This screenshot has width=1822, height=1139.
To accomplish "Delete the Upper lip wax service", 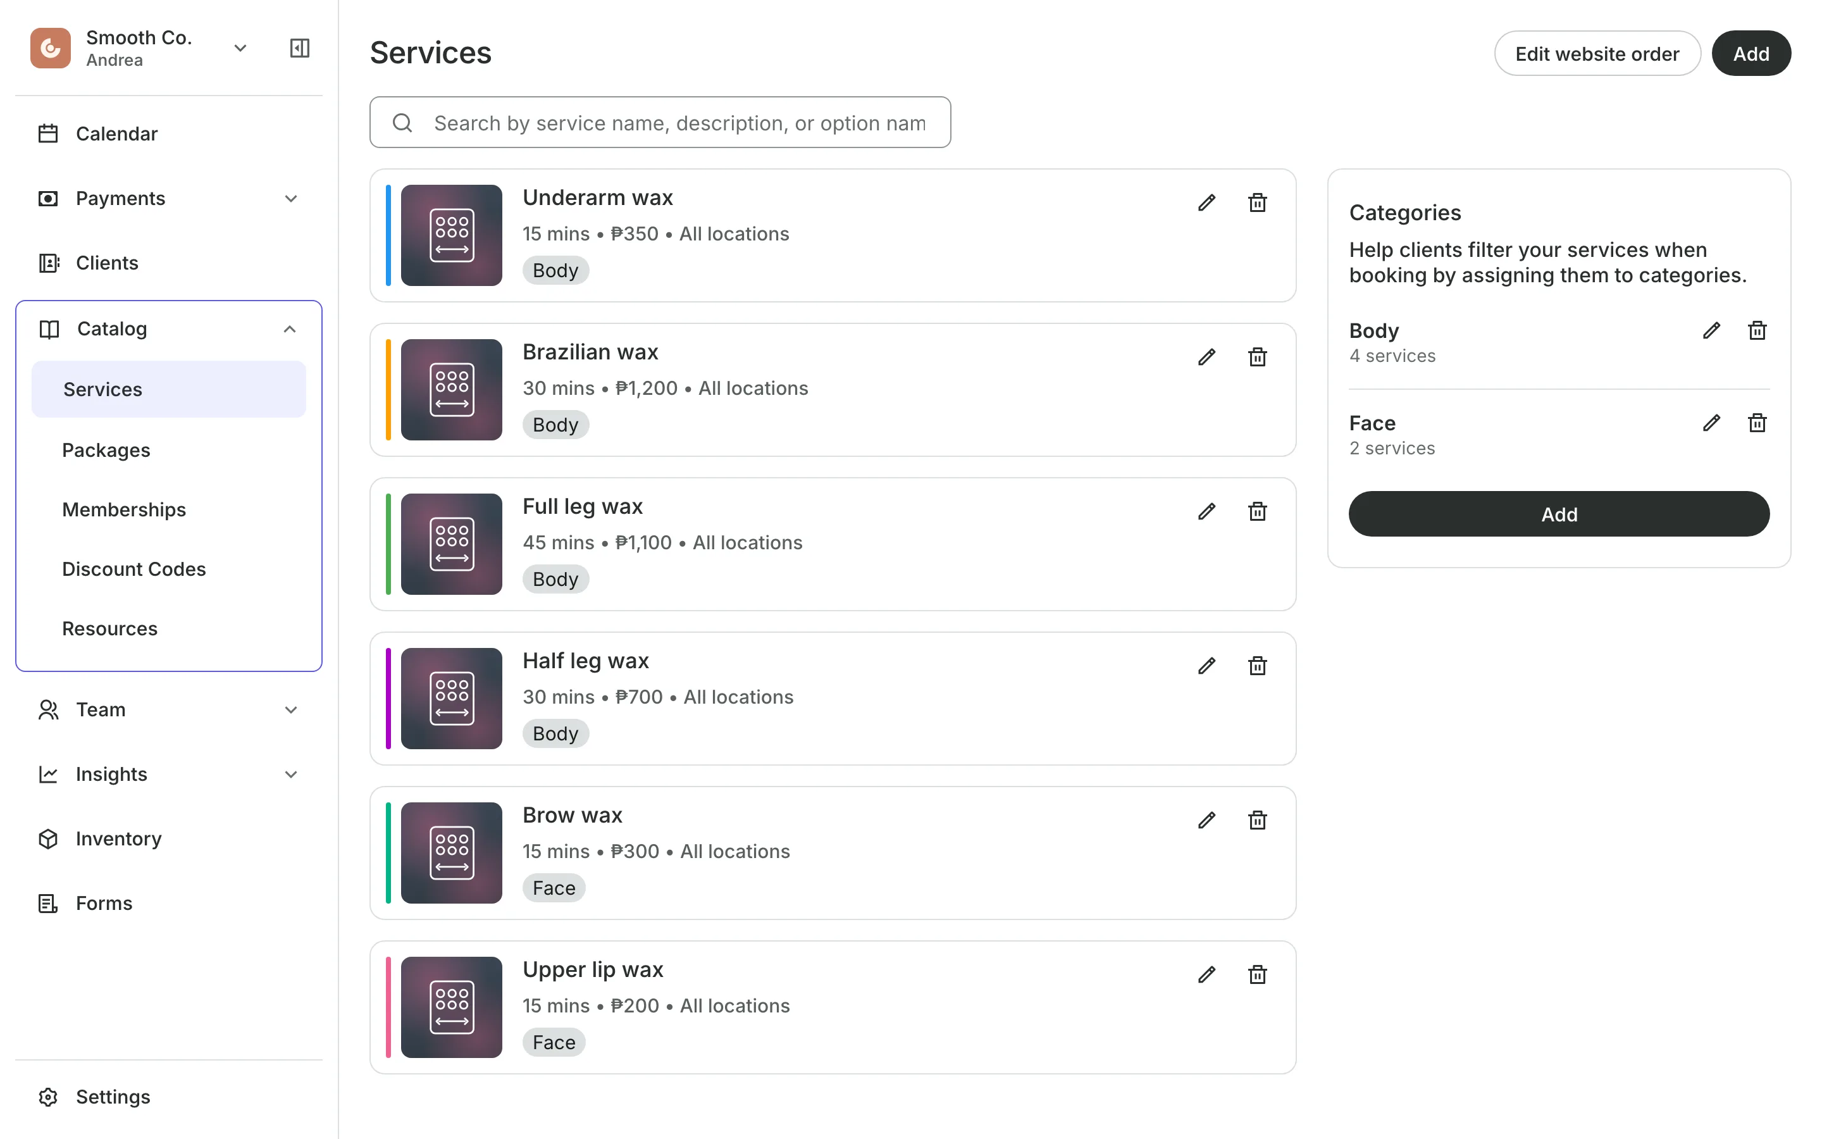I will click(1256, 974).
